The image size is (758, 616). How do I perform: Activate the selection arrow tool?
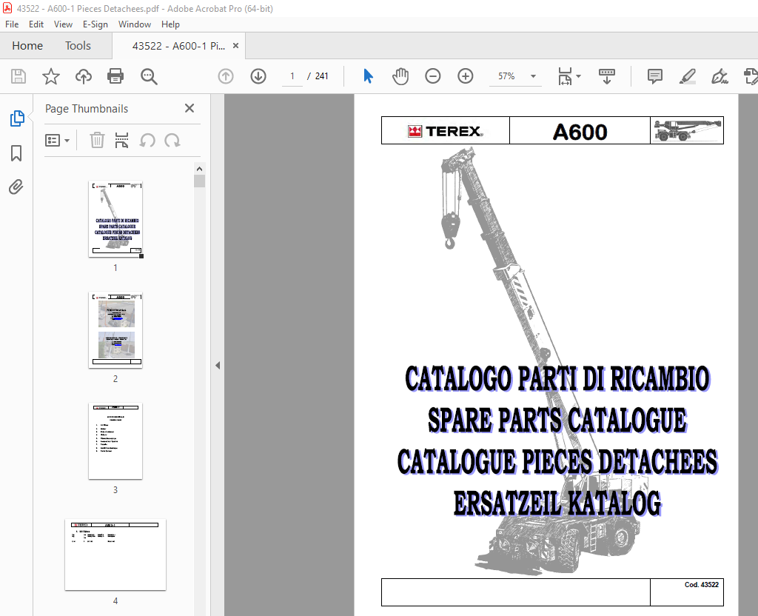(368, 76)
